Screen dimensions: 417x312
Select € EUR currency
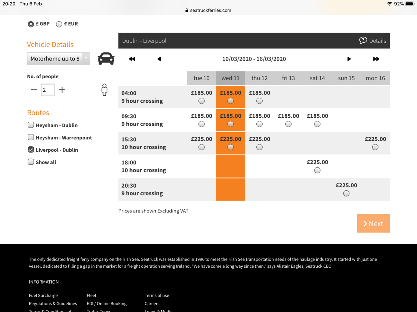click(59, 24)
